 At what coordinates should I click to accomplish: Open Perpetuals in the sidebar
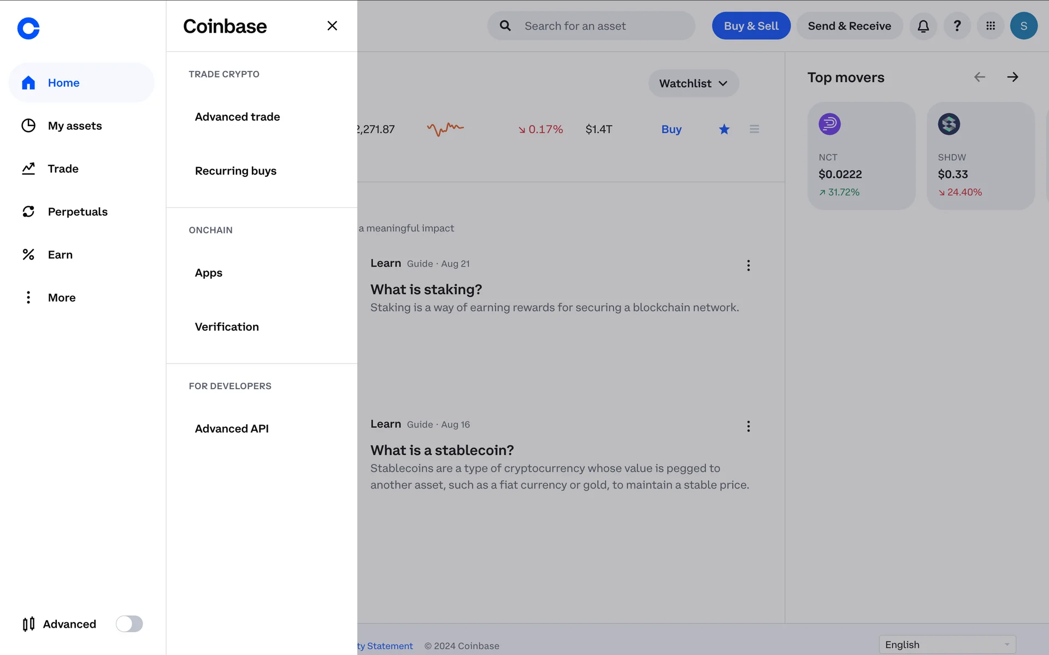[78, 212]
